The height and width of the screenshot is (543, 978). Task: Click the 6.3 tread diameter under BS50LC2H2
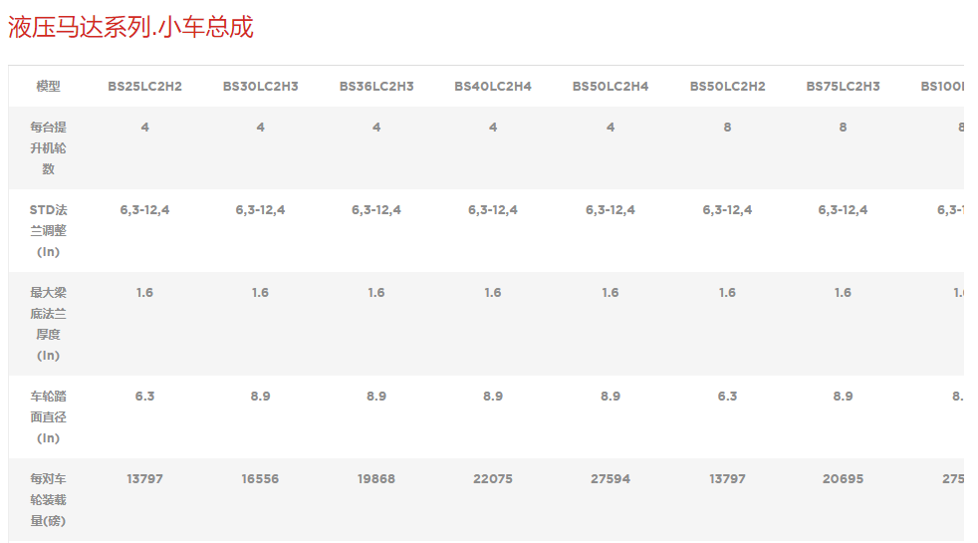tap(727, 397)
